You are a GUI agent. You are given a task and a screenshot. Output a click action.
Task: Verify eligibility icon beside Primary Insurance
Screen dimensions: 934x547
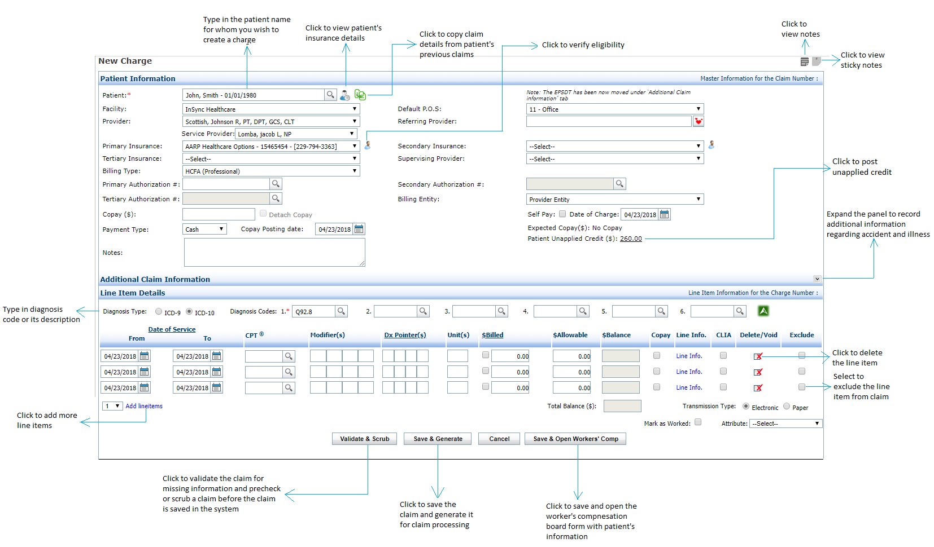[x=368, y=145]
